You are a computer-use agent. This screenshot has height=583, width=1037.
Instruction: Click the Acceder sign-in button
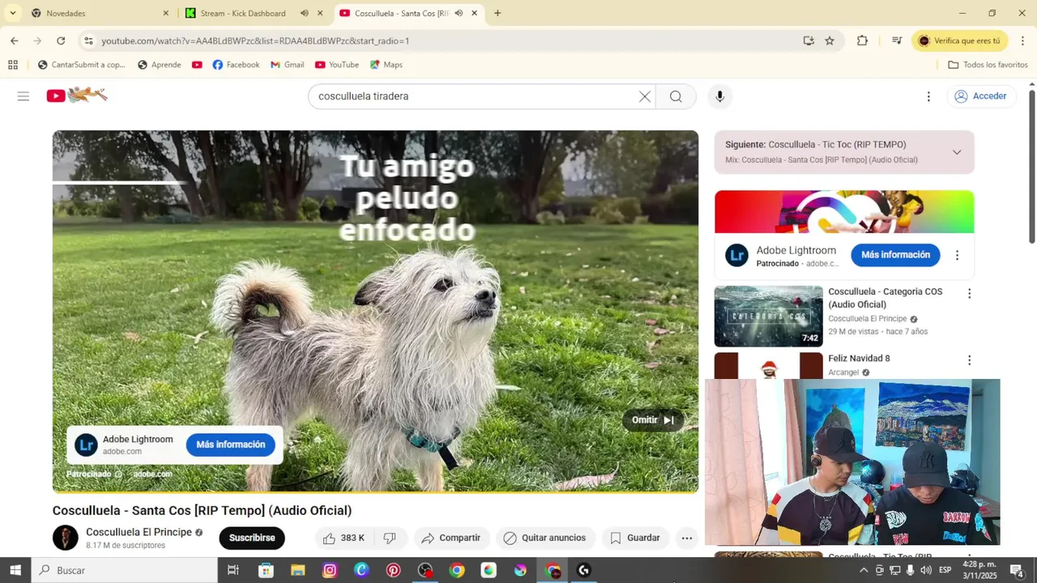pyautogui.click(x=980, y=96)
